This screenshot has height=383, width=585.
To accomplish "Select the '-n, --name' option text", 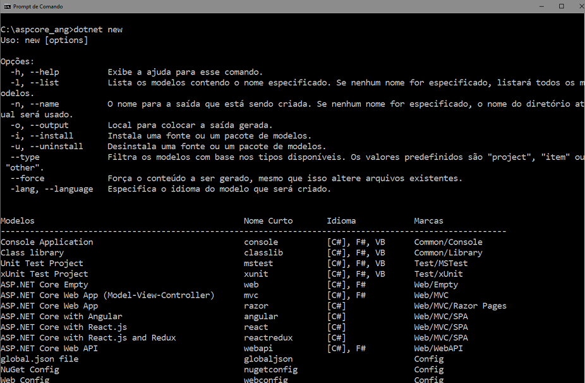I will 35,104.
